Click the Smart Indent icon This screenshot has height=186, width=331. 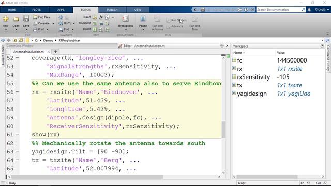coord(95,29)
